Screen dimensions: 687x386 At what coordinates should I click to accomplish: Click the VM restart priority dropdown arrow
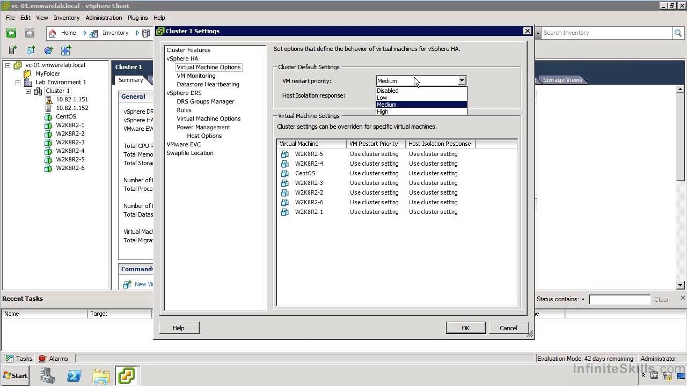coord(462,81)
